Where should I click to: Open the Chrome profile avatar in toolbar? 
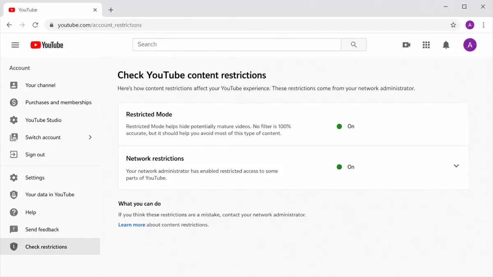pyautogui.click(x=470, y=25)
